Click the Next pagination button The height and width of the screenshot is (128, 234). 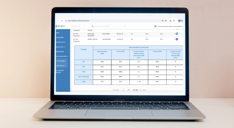coord(145,90)
